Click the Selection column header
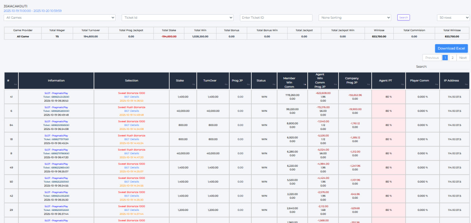 point(132,81)
